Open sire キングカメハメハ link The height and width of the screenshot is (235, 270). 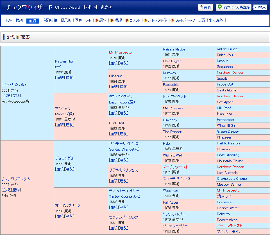pos(14,85)
